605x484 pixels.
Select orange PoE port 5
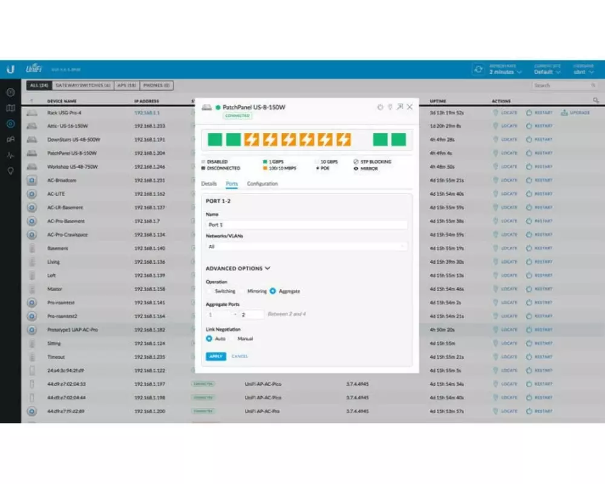coord(289,139)
